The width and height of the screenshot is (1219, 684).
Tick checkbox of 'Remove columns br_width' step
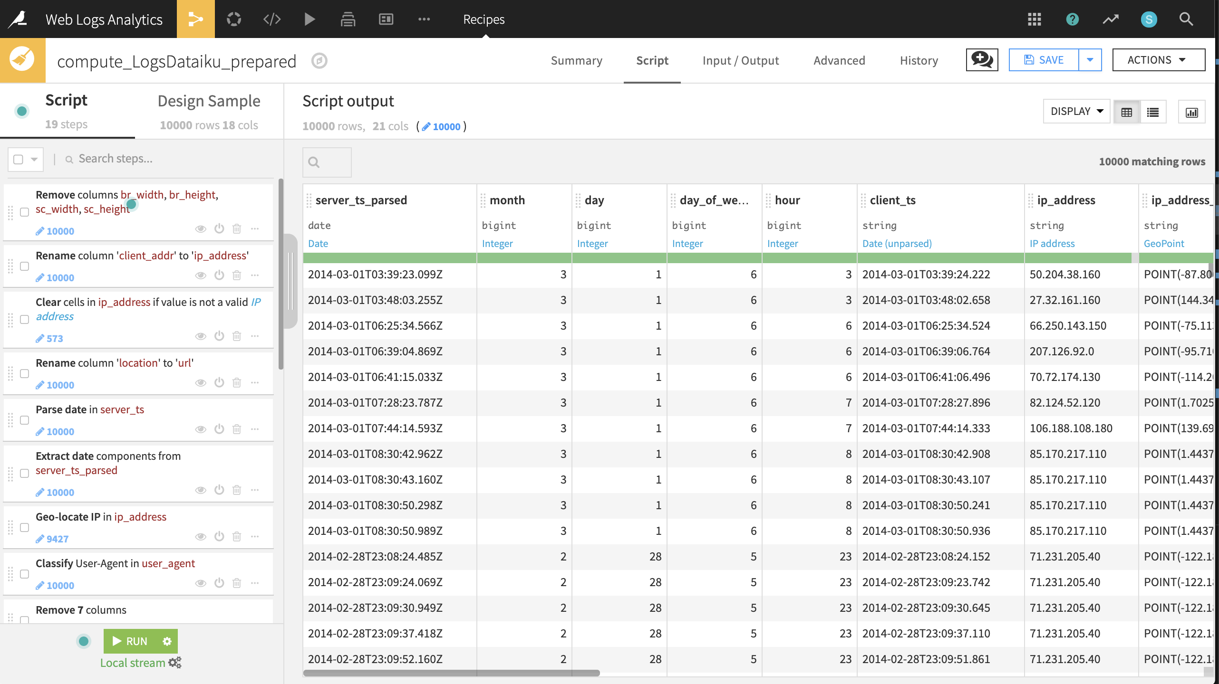pos(24,212)
